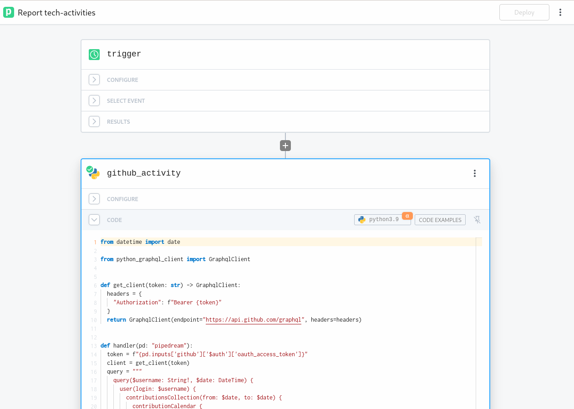Add a step with the plus icon
Viewport: 574px width, 409px height.
pos(285,146)
